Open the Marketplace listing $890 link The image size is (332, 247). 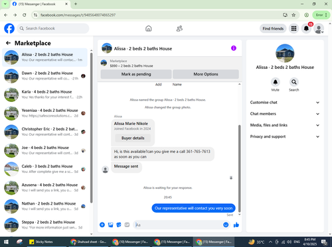131,66
